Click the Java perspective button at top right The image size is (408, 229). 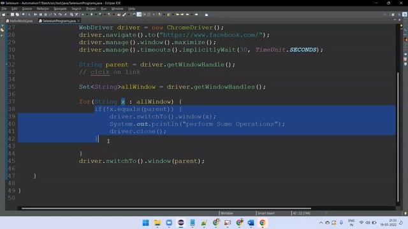tap(405, 15)
